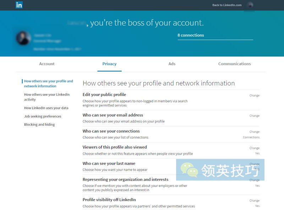Click the Connections value under connections setting
This screenshot has width=284, height=210.
coord(251,137)
